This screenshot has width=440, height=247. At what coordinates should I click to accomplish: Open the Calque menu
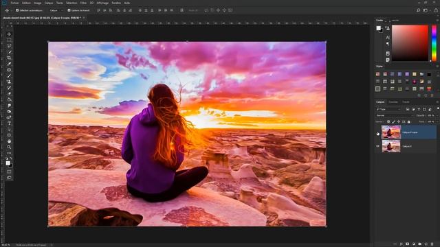(49, 3)
